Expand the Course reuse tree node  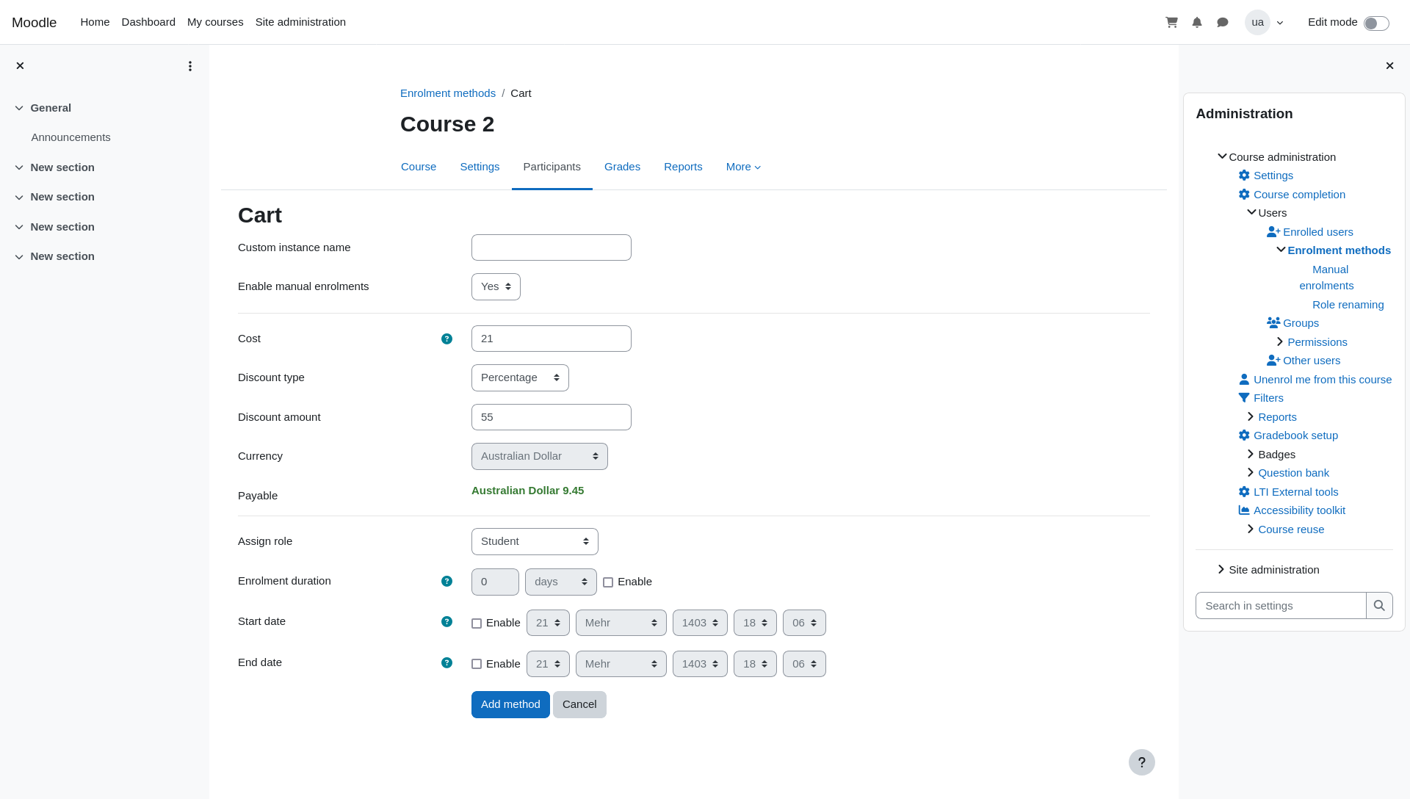coord(1251,529)
